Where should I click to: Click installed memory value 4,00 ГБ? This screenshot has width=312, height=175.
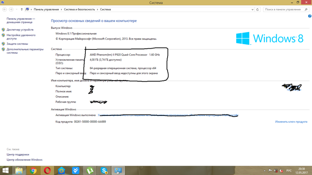click(x=105, y=59)
